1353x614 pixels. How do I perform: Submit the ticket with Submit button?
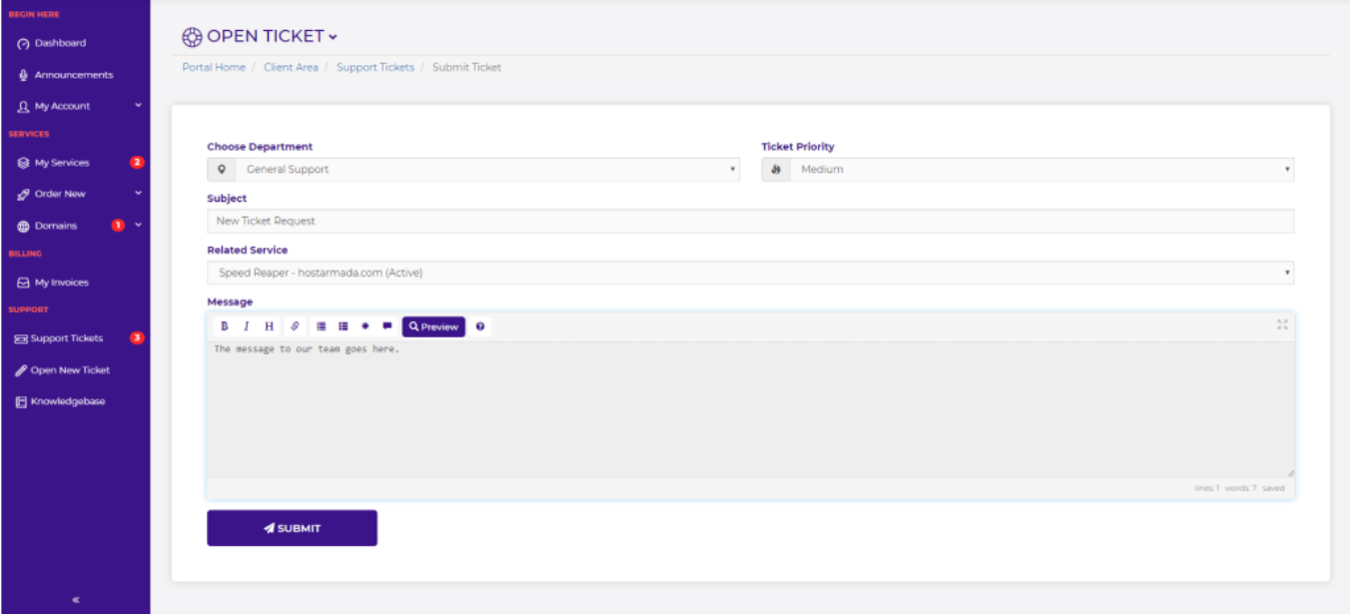pyautogui.click(x=292, y=528)
